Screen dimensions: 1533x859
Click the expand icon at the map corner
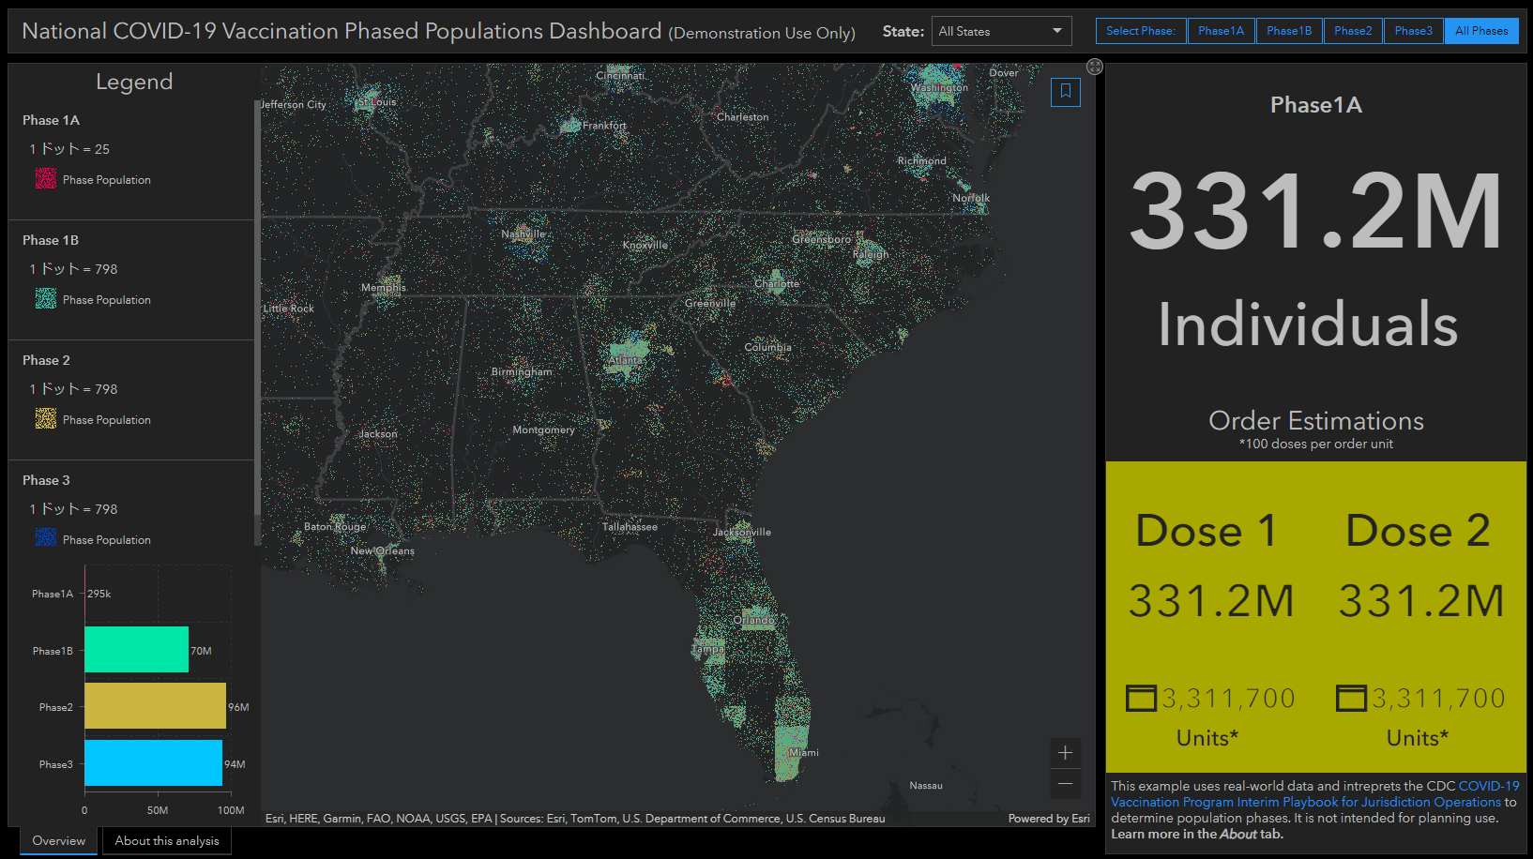coord(1094,67)
